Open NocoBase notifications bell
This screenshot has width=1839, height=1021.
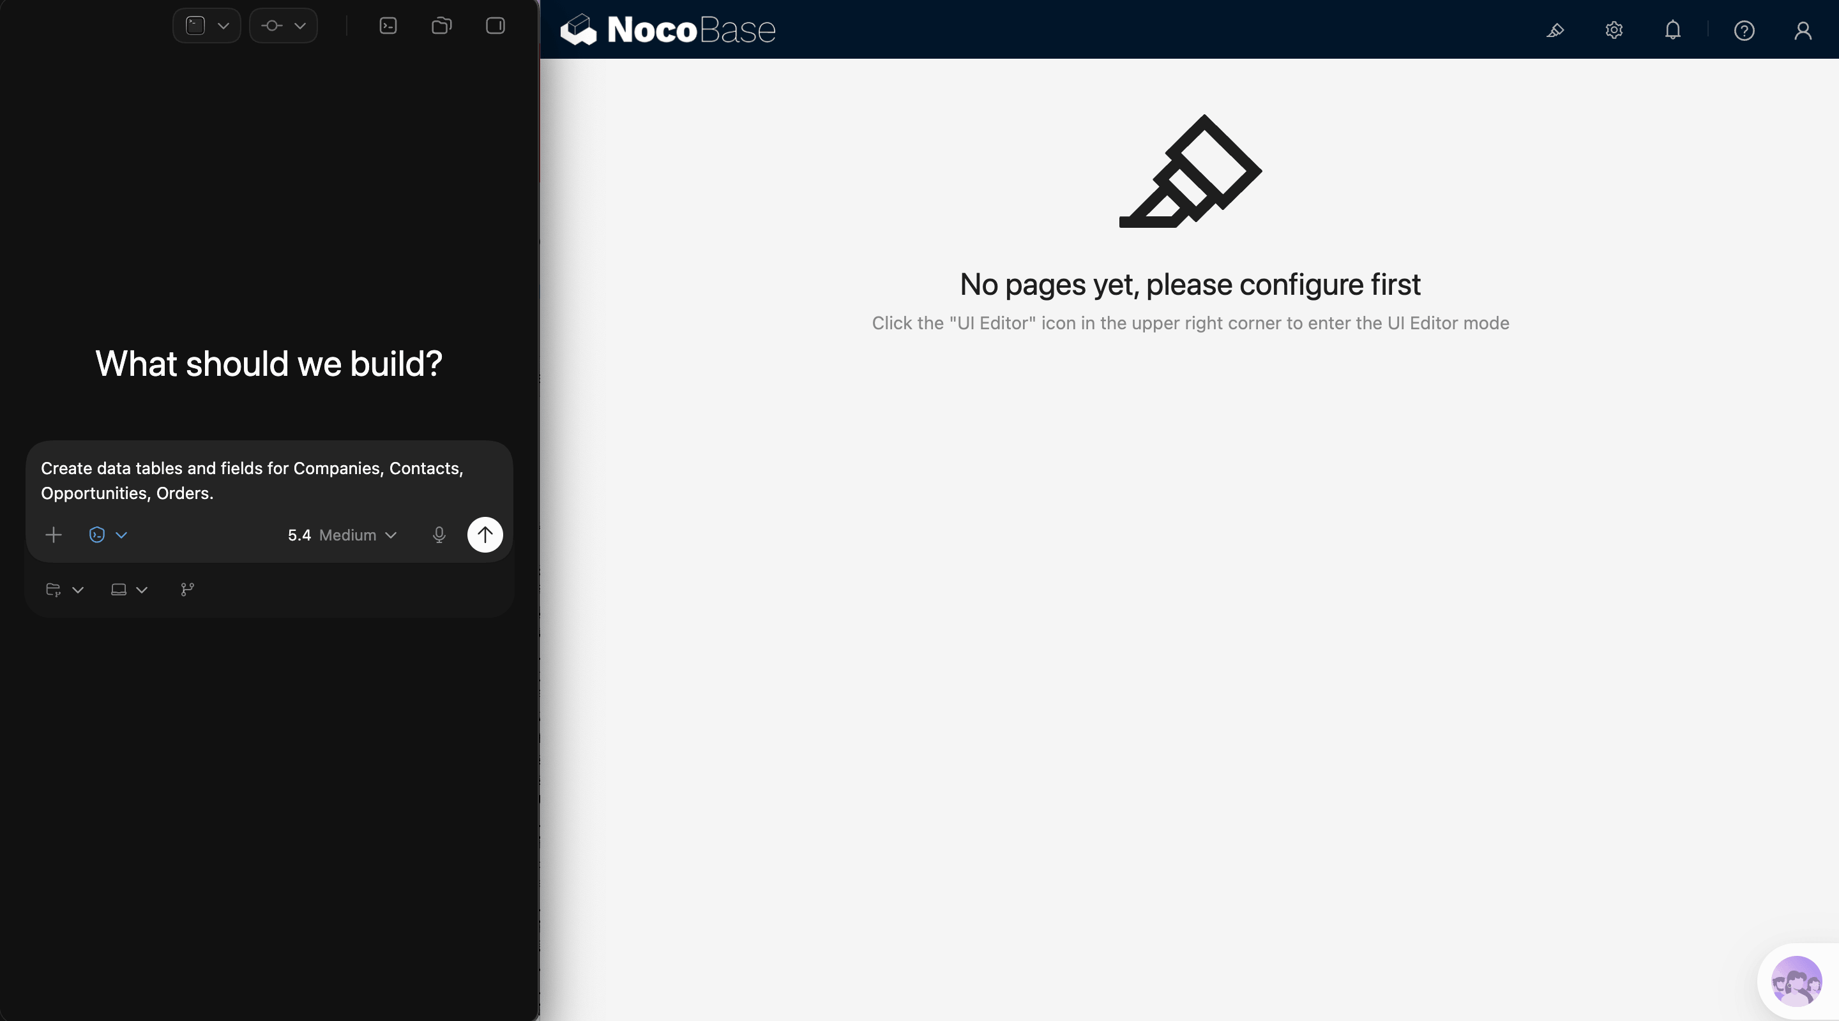[x=1674, y=30]
